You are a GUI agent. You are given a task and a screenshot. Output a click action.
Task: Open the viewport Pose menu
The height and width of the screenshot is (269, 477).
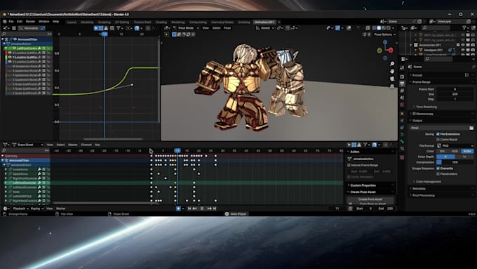227,28
